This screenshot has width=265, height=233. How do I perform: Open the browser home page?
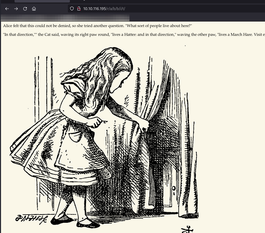(x=34, y=9)
